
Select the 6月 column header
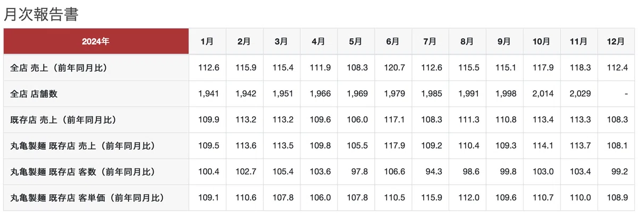pos(393,41)
